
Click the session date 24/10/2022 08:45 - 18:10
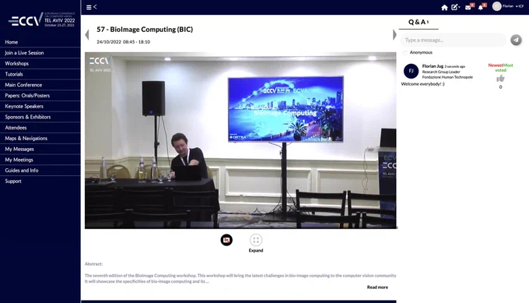(124, 42)
